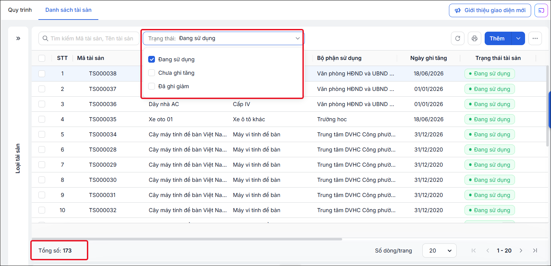Click the horizontal table scrollbar
Image resolution: width=551 pixels, height=266 pixels.
point(187,239)
